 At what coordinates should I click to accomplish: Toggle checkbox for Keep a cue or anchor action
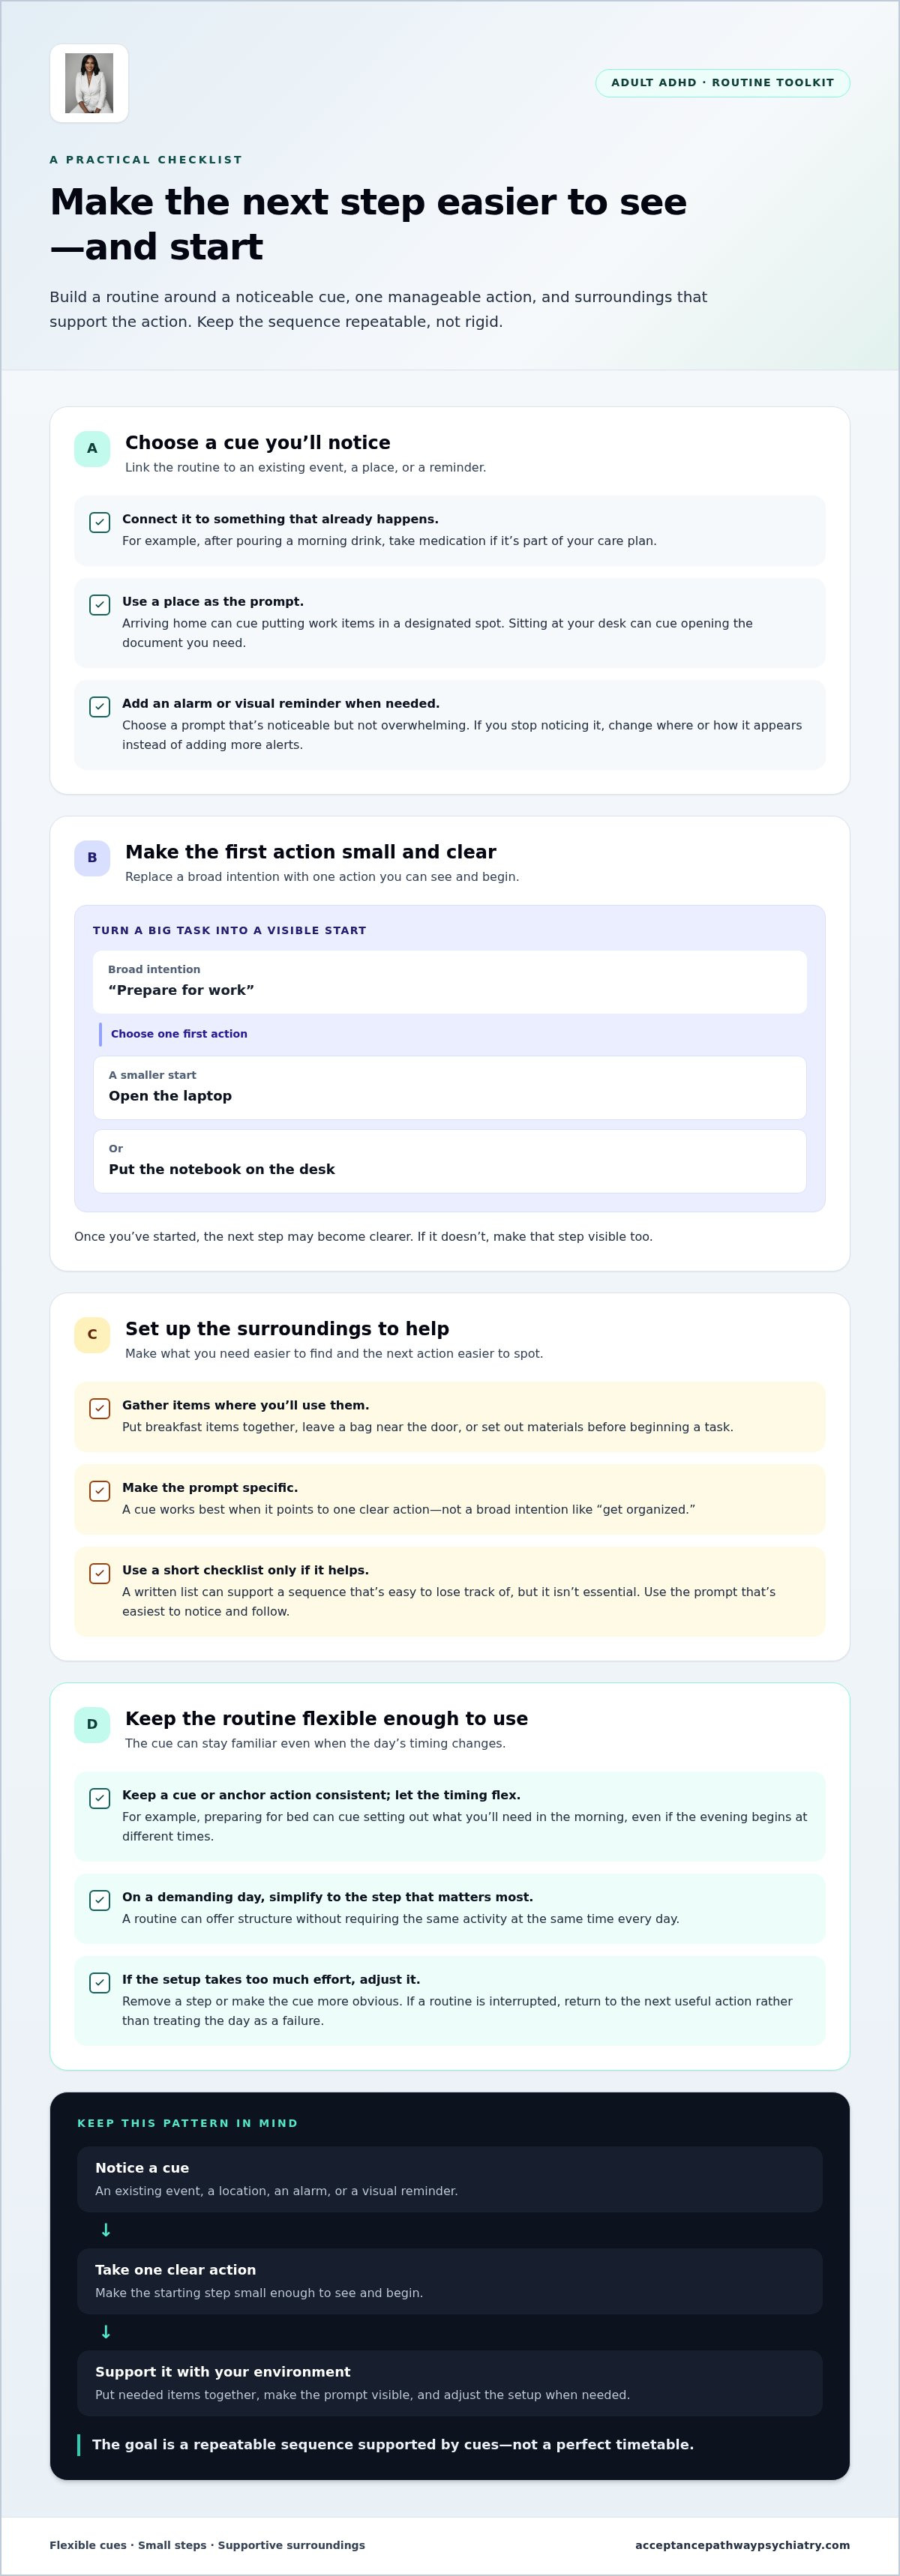[100, 1799]
